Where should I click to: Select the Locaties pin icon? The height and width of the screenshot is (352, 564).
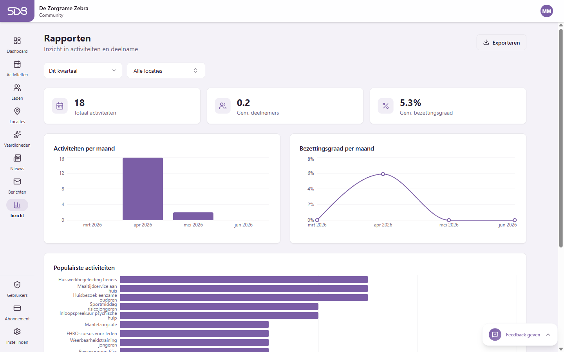click(17, 111)
